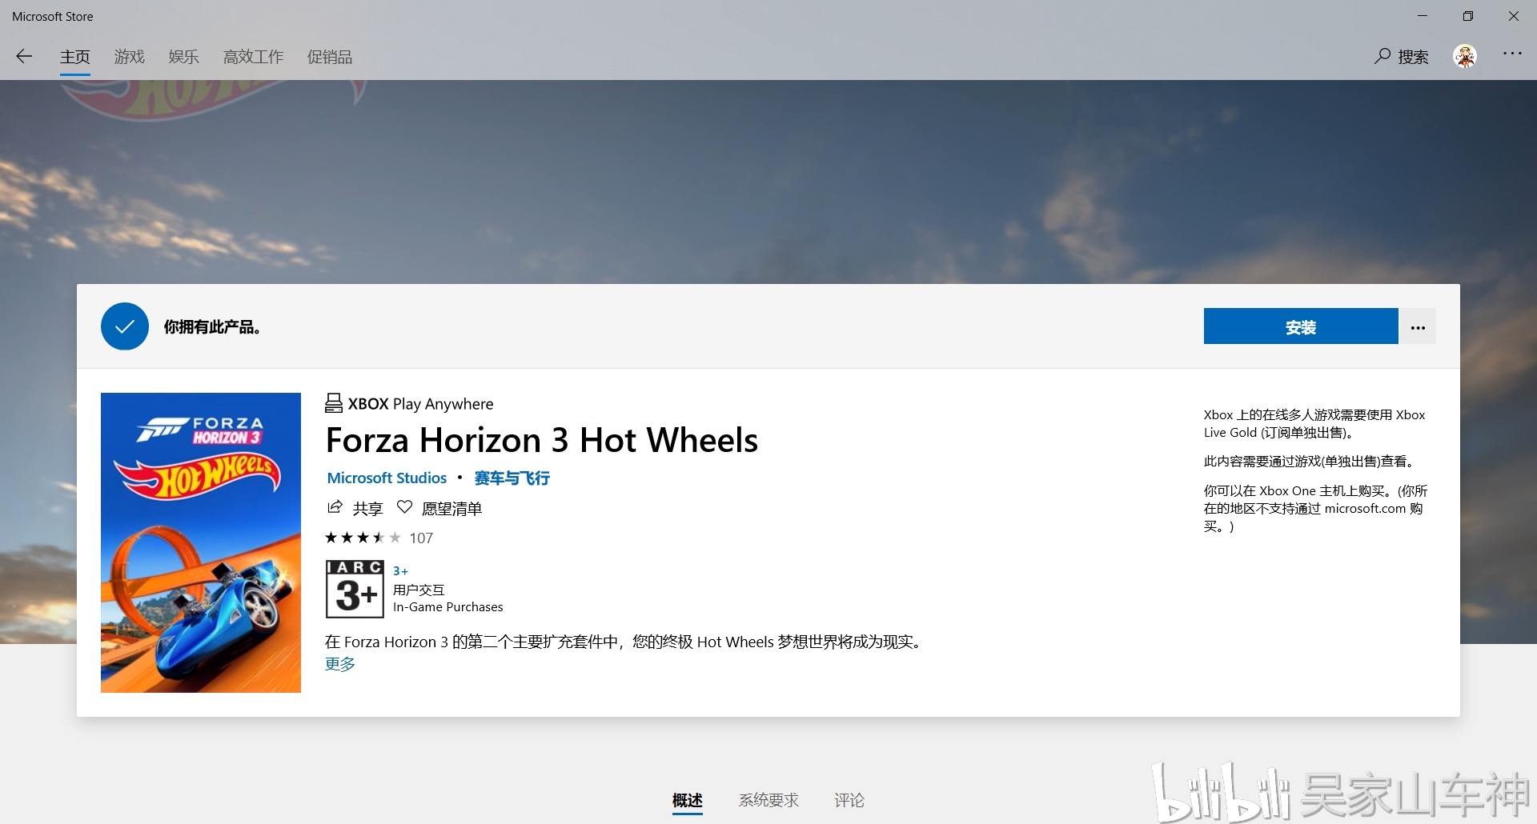The image size is (1537, 824).
Task: Open the ellipsis menu beside 安装
Action: pyautogui.click(x=1418, y=326)
